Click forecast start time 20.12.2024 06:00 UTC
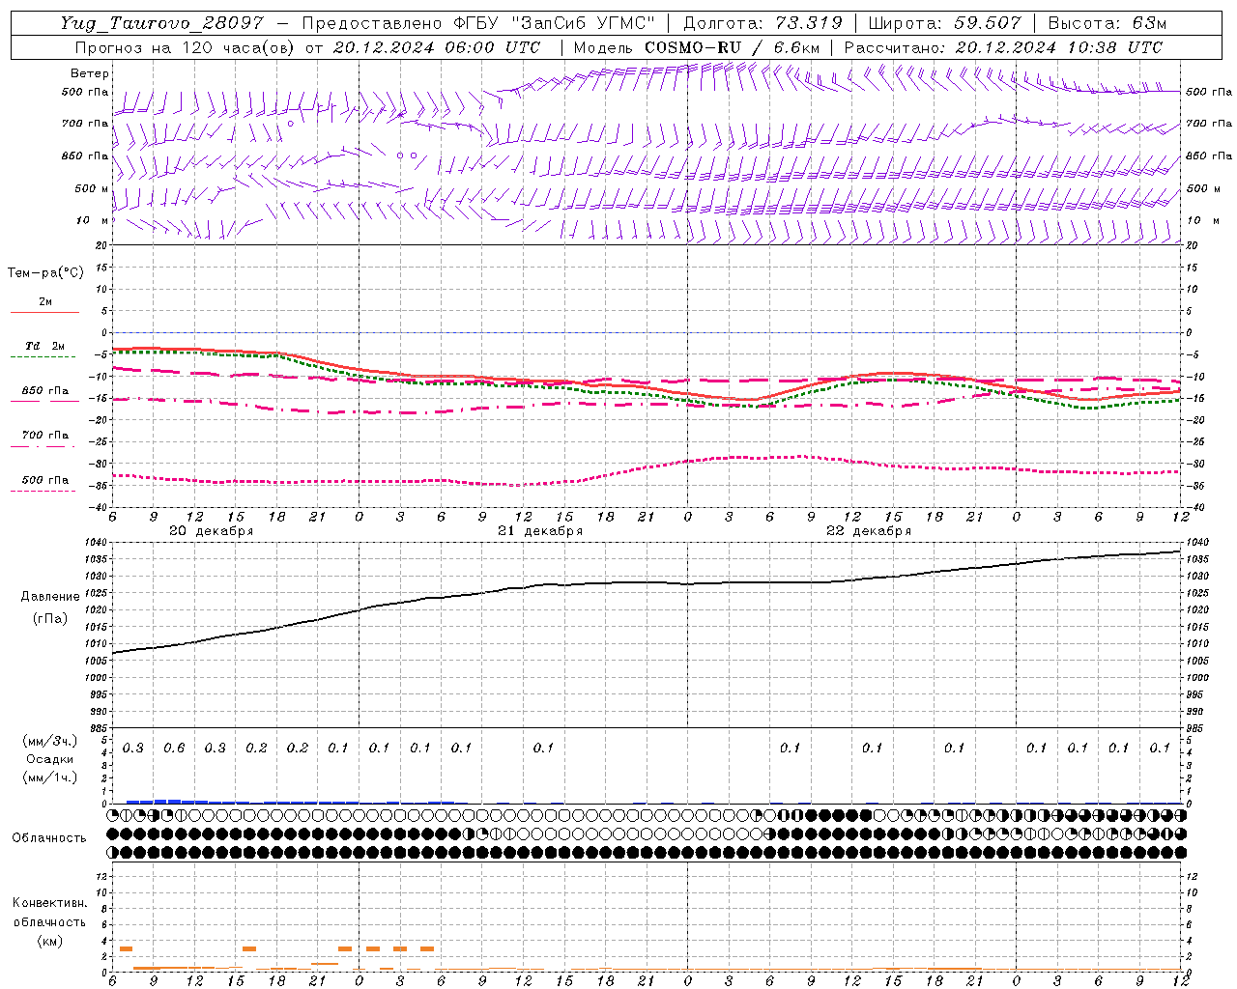Image resolution: width=1237 pixels, height=989 pixels. pyautogui.click(x=436, y=47)
